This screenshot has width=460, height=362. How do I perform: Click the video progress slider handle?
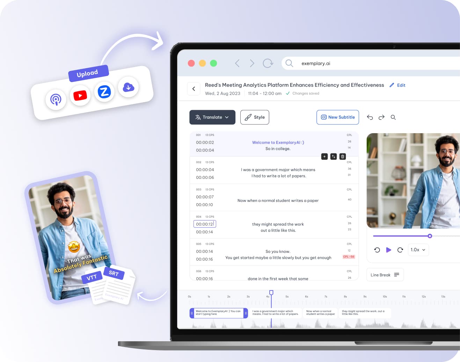pos(430,236)
